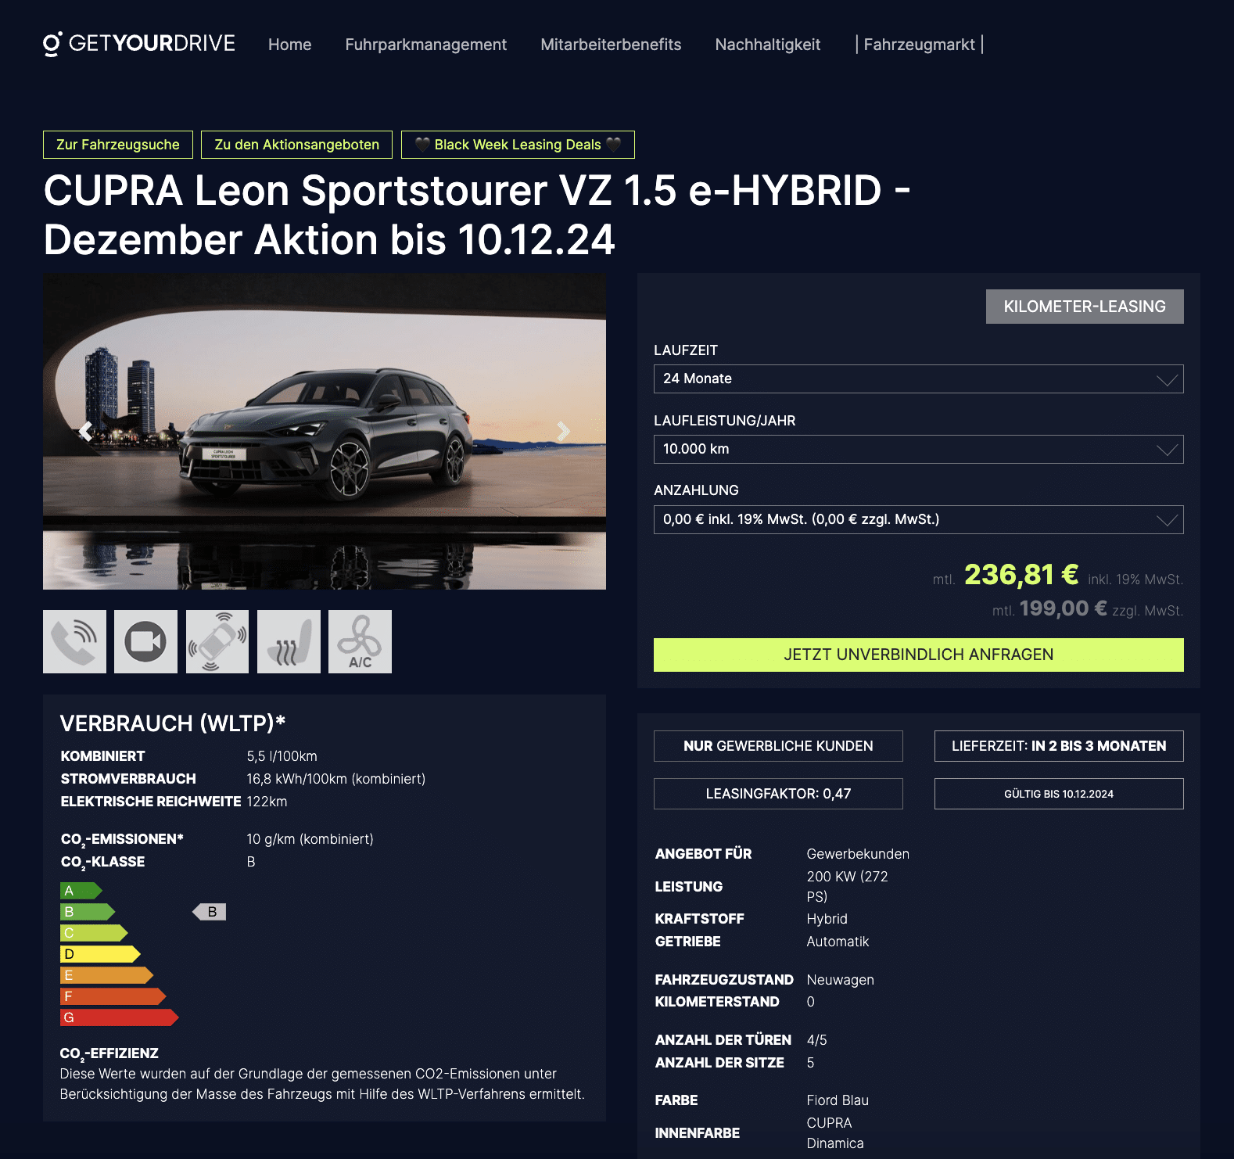Go to Home in navigation
The image size is (1234, 1159).
click(289, 45)
